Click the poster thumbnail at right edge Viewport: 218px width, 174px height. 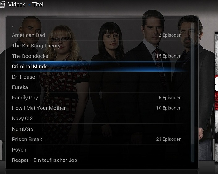tap(216, 97)
